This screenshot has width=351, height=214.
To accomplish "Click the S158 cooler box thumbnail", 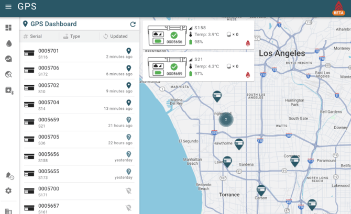I will coord(167,36).
